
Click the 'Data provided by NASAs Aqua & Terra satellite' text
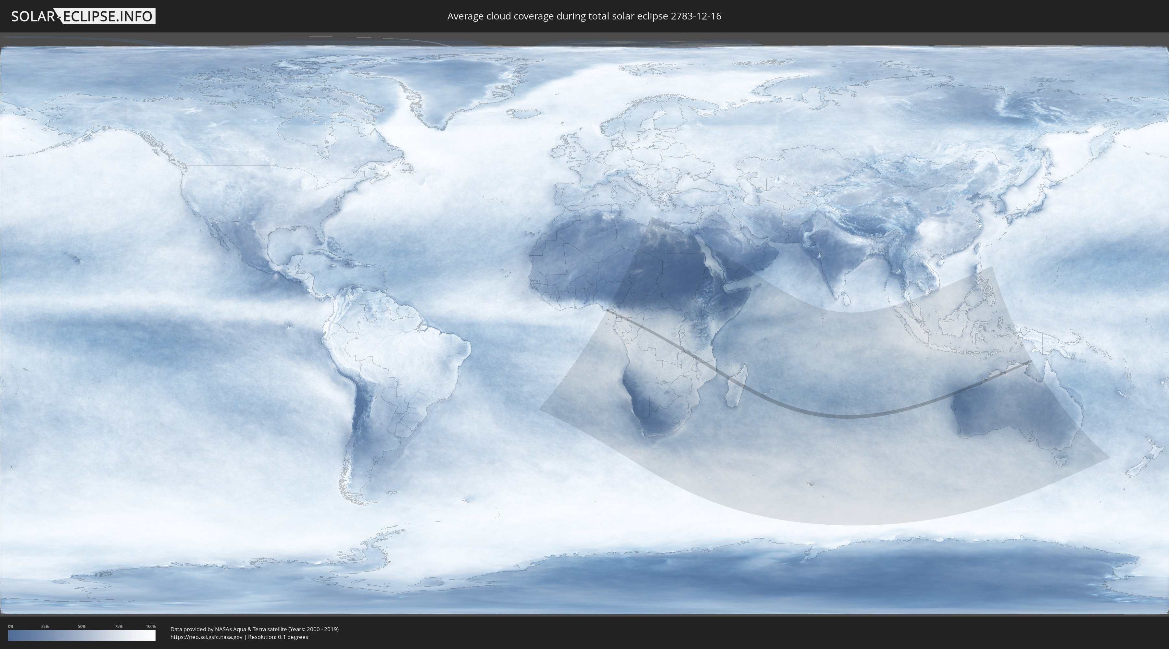tap(228, 629)
